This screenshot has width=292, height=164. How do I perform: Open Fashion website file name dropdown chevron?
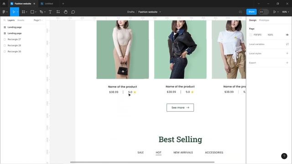[160, 12]
